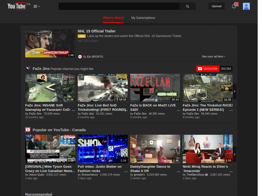Switch to What to Watch tab

pyautogui.click(x=113, y=18)
